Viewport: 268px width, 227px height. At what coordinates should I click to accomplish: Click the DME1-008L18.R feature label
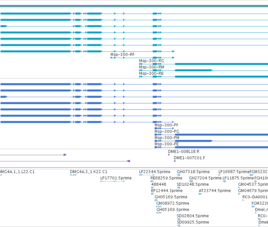[x=184, y=152]
